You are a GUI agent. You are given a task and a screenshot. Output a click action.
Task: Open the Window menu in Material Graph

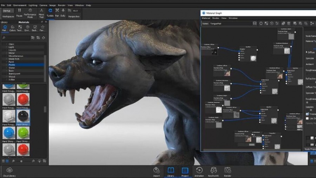[233, 18]
